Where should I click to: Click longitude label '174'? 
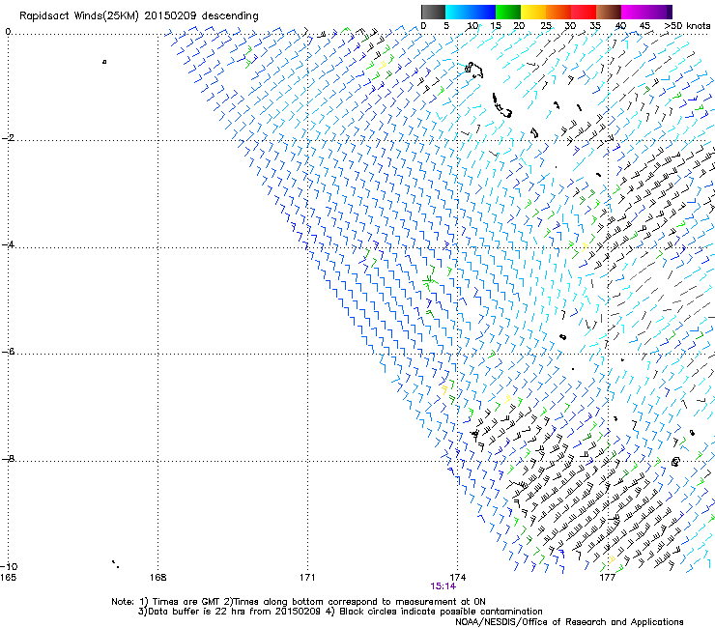coord(457,578)
